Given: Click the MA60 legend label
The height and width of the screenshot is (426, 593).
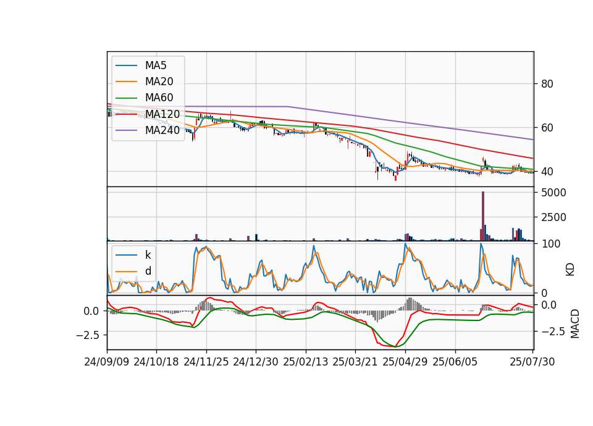Looking at the screenshot, I should 159,98.
